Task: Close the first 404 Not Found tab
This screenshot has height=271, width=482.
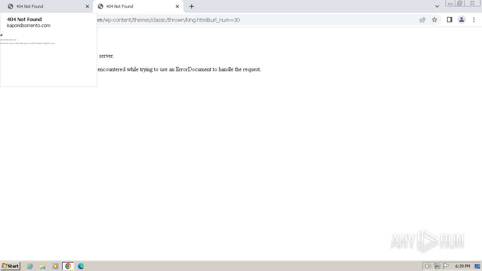Action: tap(87, 6)
